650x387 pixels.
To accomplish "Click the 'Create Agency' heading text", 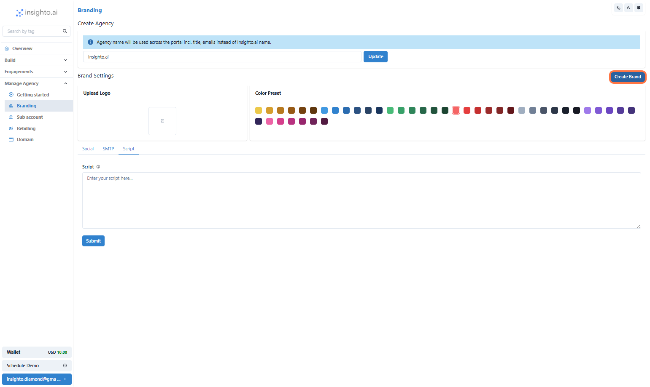I will click(x=96, y=24).
